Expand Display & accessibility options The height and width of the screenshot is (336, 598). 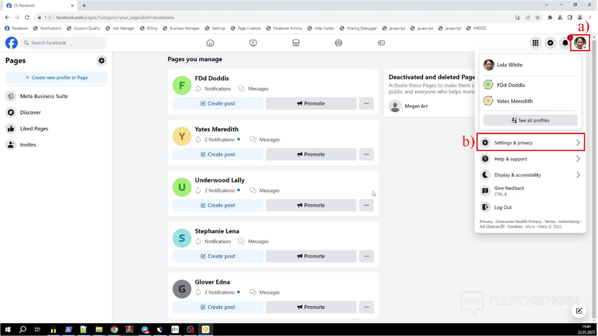(530, 175)
